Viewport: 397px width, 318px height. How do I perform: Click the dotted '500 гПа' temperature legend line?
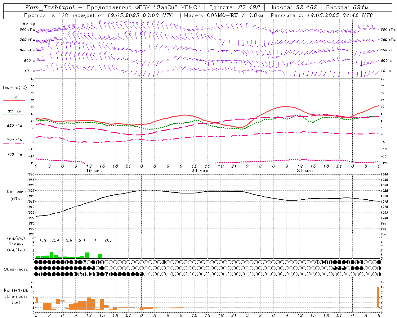pos(14,158)
